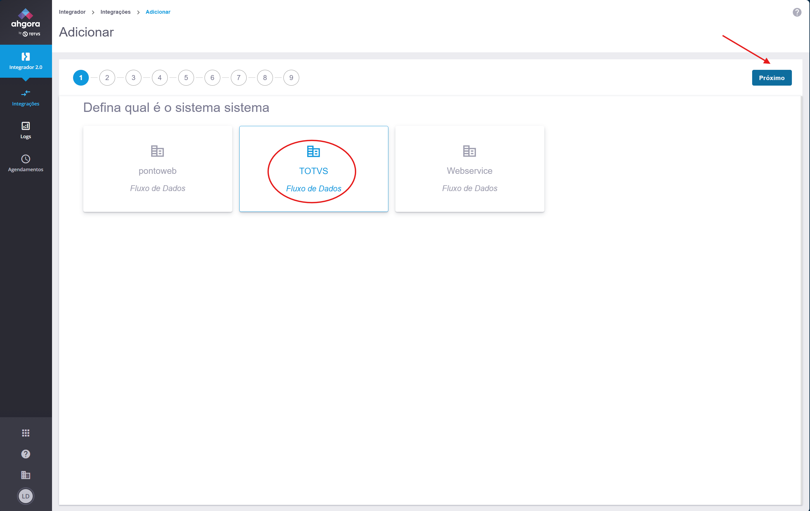Jump to wizard step 2
This screenshot has width=810, height=511.
point(107,78)
